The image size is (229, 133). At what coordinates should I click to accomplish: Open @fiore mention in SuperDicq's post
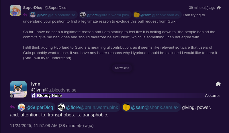tap(105, 15)
